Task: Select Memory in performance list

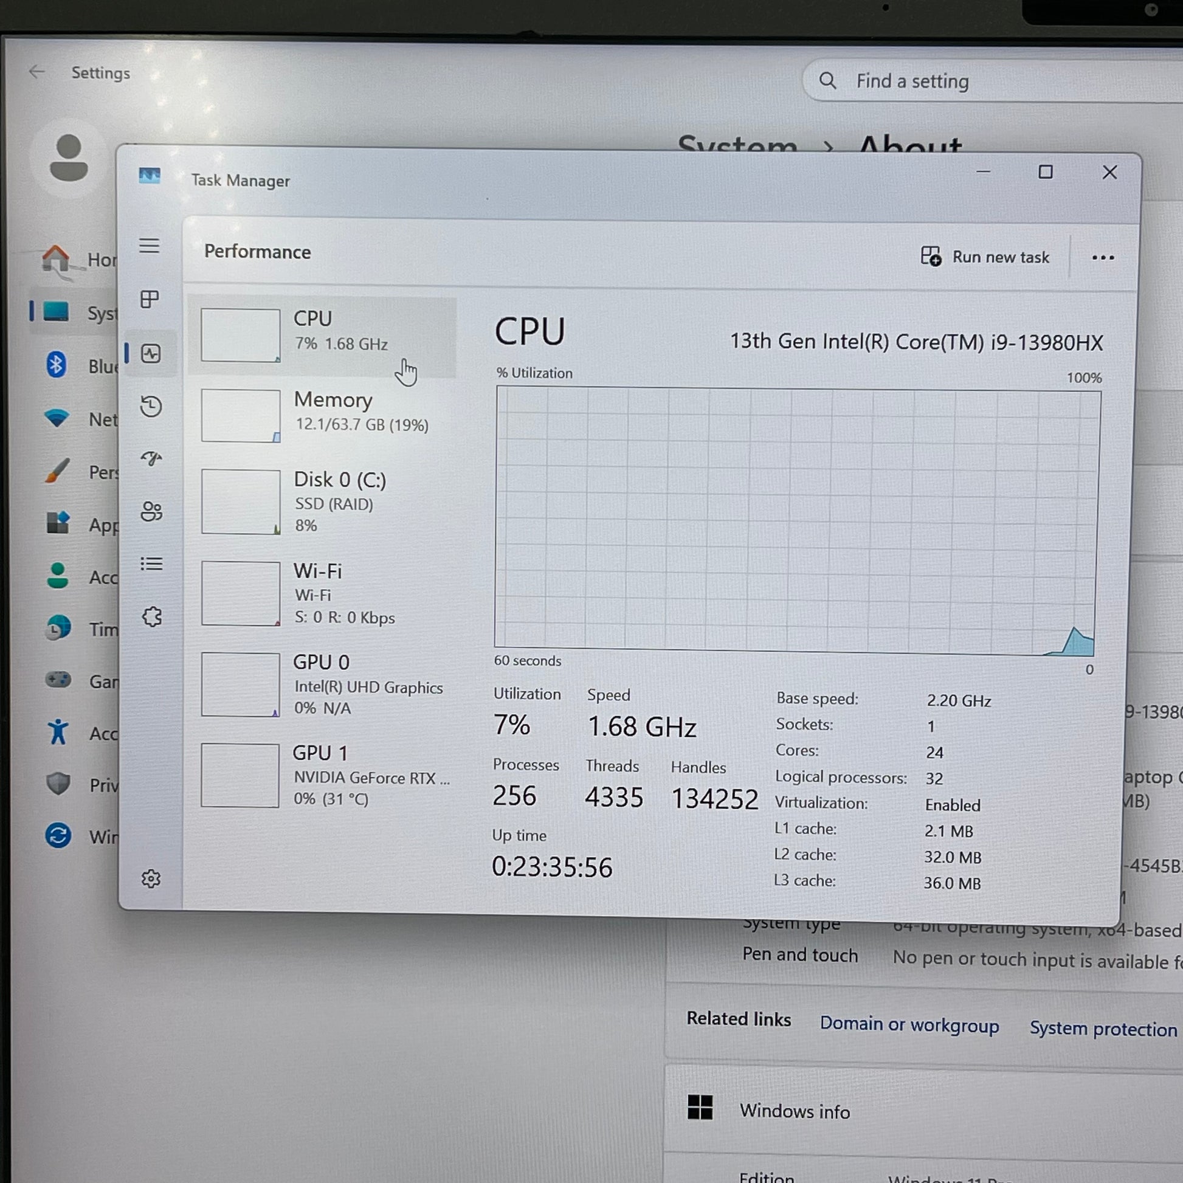Action: [323, 415]
